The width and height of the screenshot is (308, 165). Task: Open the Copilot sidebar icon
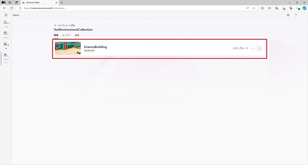(304, 8)
